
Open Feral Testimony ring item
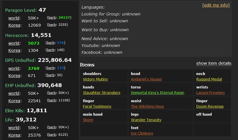pos(97,106)
